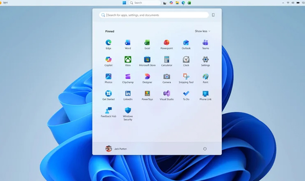This screenshot has width=305, height=181.
Task: Launch Visual Studio from pinned apps
Action: pos(167,95)
